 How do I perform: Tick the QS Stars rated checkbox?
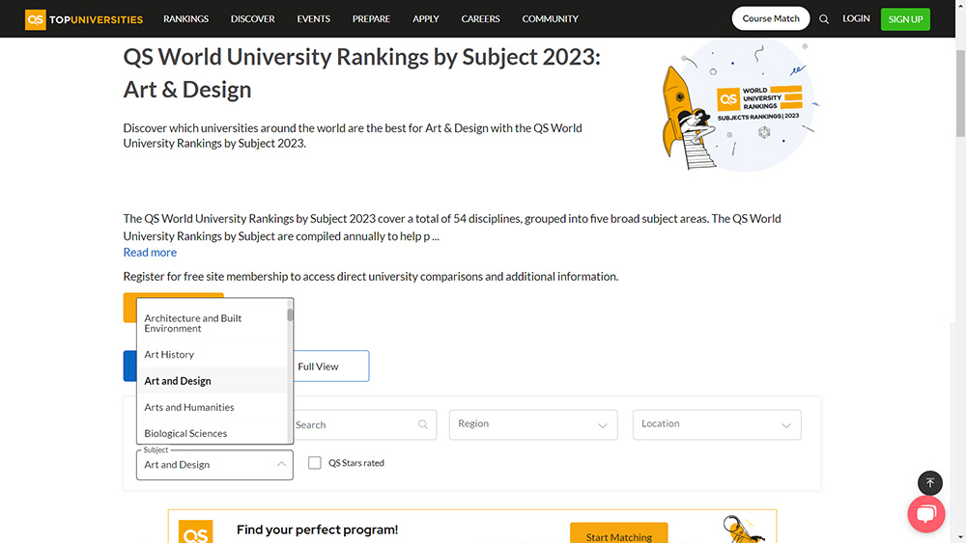click(x=314, y=462)
